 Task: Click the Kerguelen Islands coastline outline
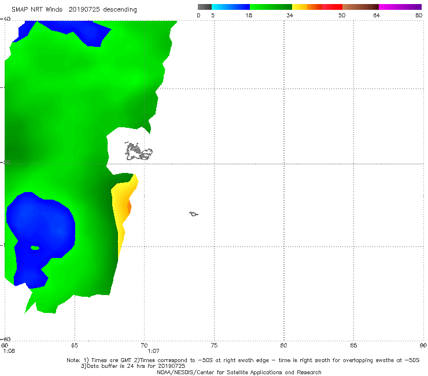(138, 151)
